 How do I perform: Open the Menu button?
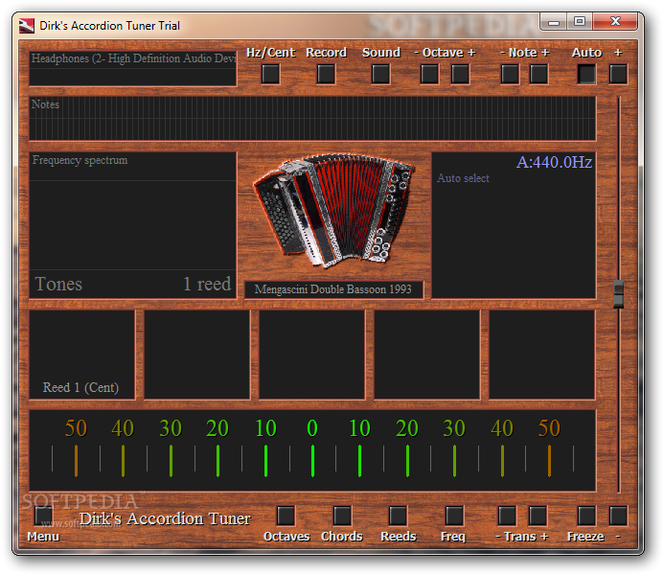[44, 516]
